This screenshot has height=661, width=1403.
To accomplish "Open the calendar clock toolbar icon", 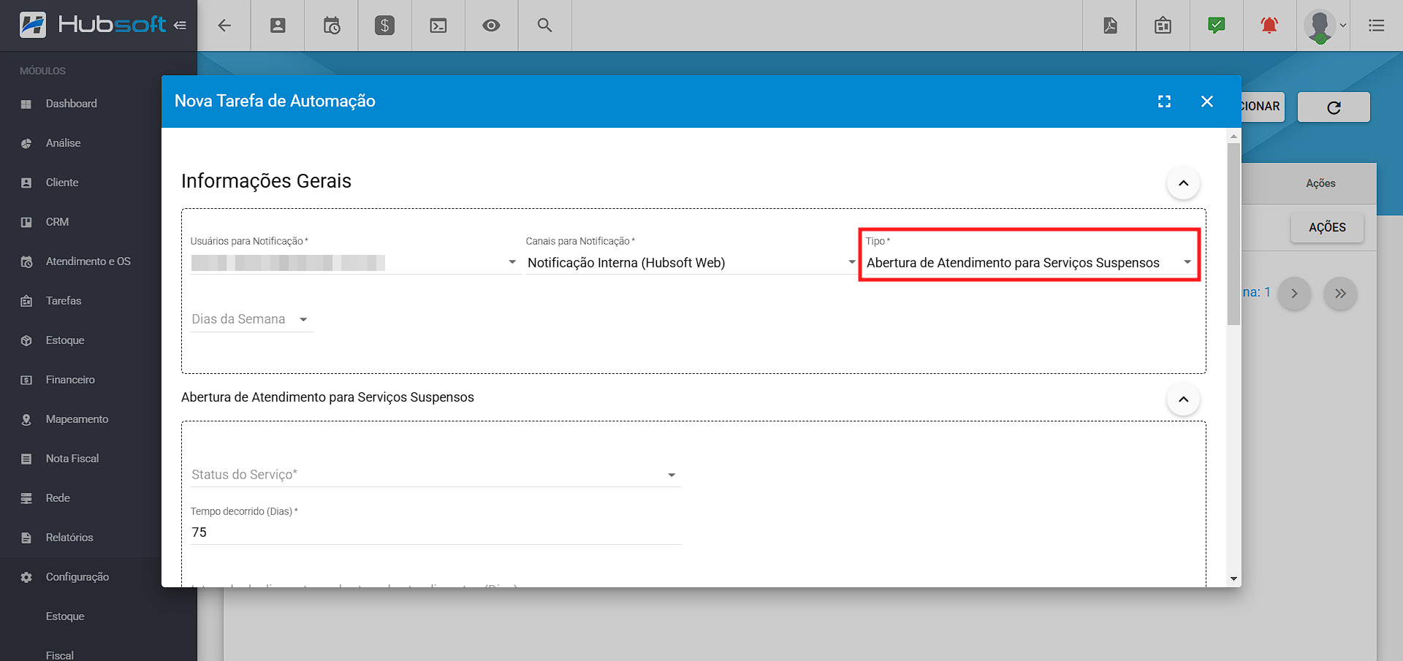I will [x=332, y=26].
